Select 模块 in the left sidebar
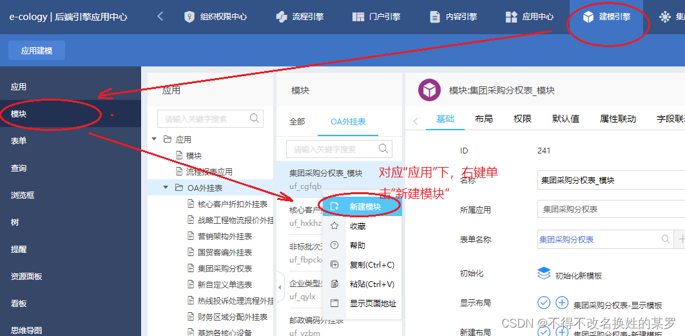Viewport: 685px width, 336px height. click(x=70, y=114)
